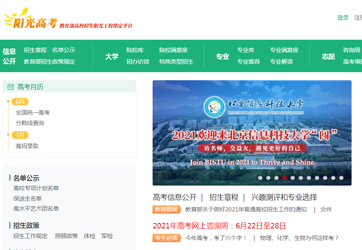Select the first carousel dot
This screenshot has width=362, height=250.
(x=260, y=178)
